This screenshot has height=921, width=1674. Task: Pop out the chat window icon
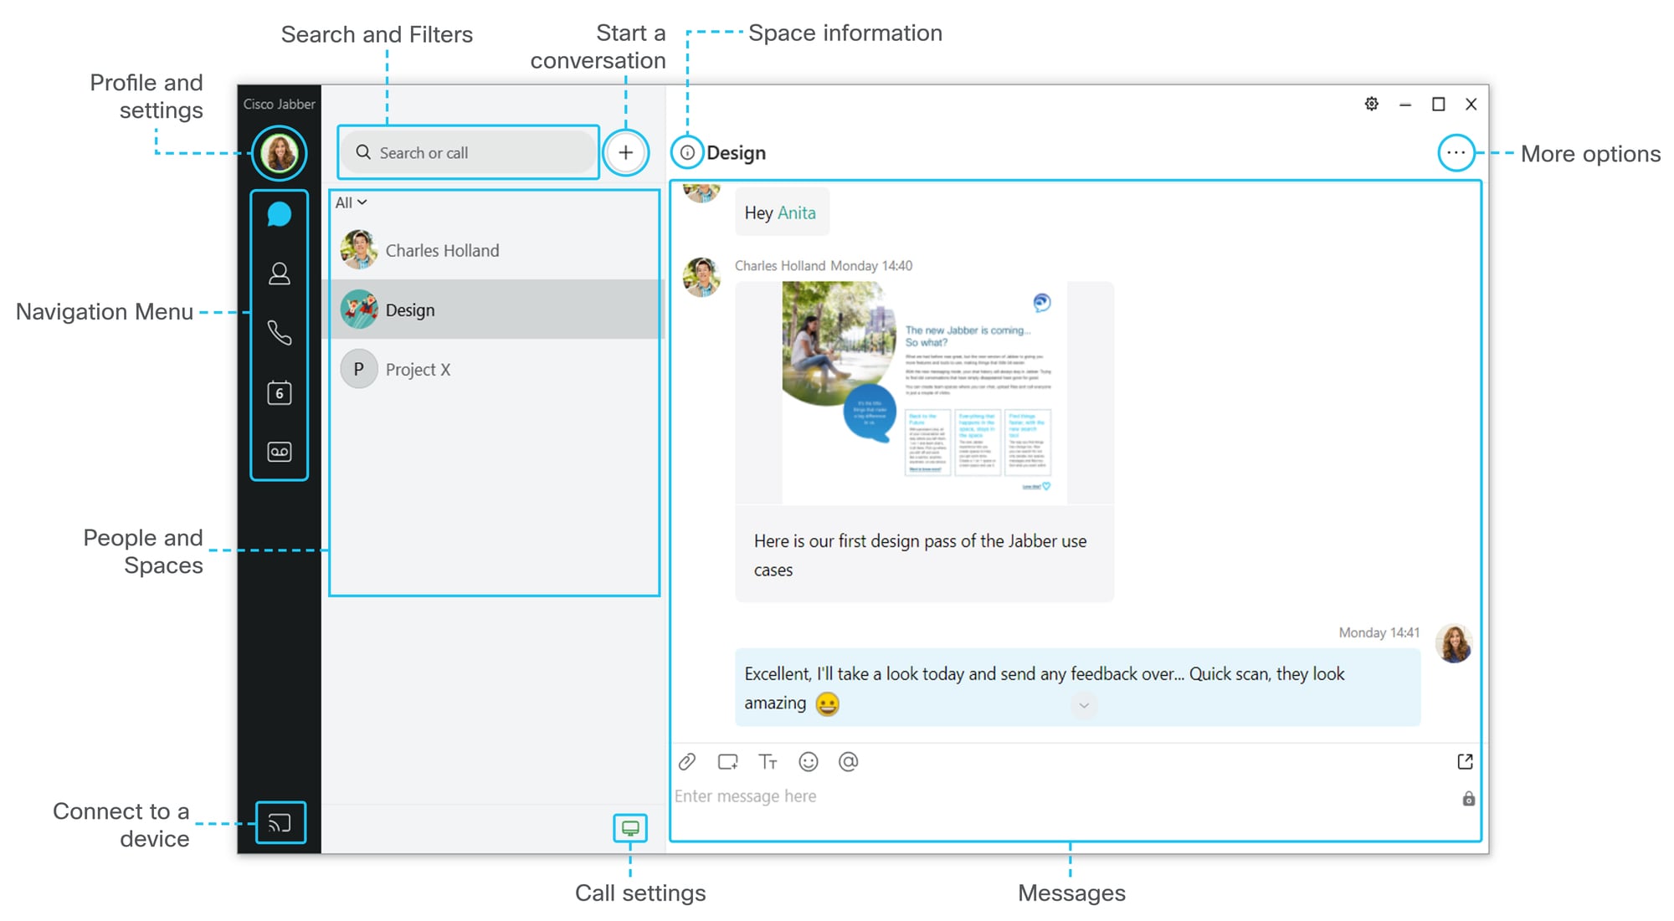coord(1466,762)
